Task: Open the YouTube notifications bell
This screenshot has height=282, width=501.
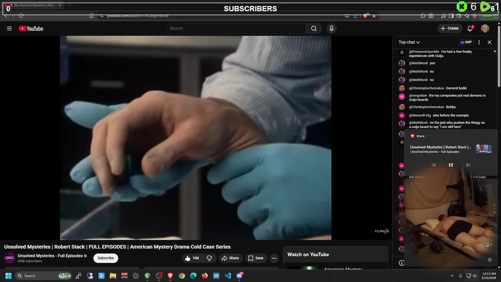Action: 470,28
